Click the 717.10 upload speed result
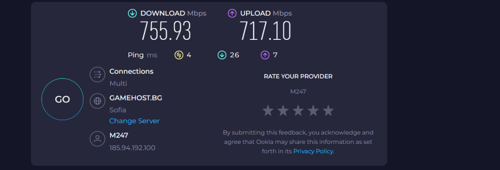 [265, 31]
